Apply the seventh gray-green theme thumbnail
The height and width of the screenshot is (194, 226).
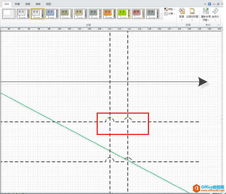click(95, 14)
